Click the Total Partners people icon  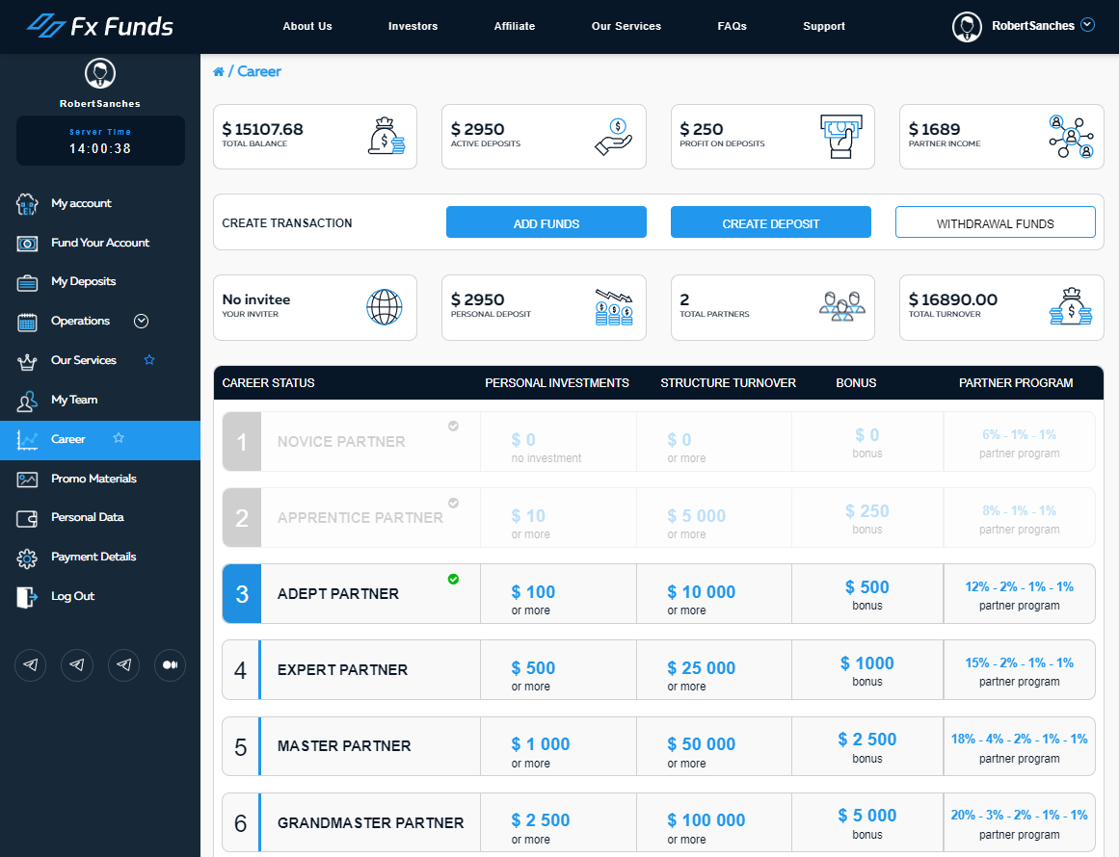coord(841,307)
